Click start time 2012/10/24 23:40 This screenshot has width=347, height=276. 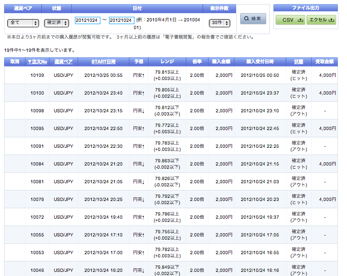point(104,93)
